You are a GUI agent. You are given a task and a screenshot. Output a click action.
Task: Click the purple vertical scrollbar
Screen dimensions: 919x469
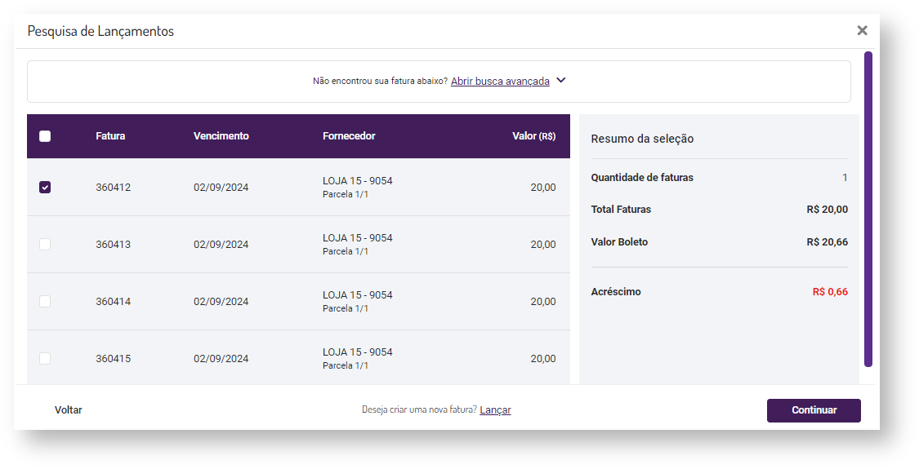(x=868, y=209)
